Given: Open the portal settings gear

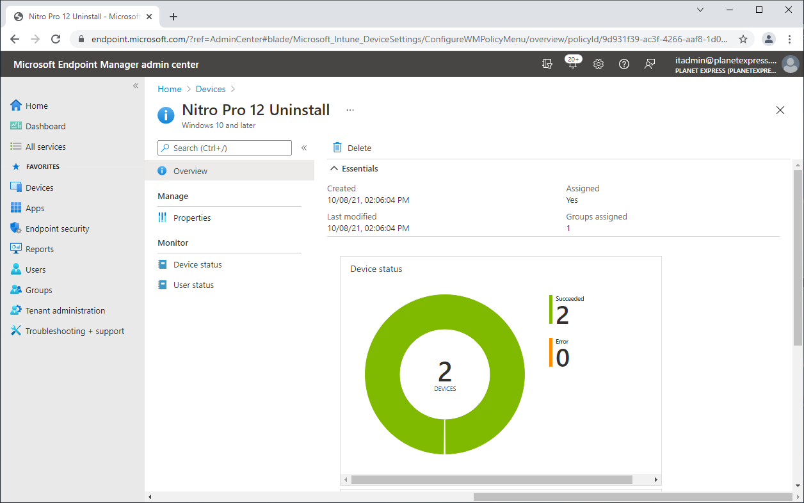Looking at the screenshot, I should point(599,64).
